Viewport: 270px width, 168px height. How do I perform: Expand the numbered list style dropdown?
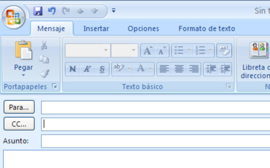[x=210, y=50]
